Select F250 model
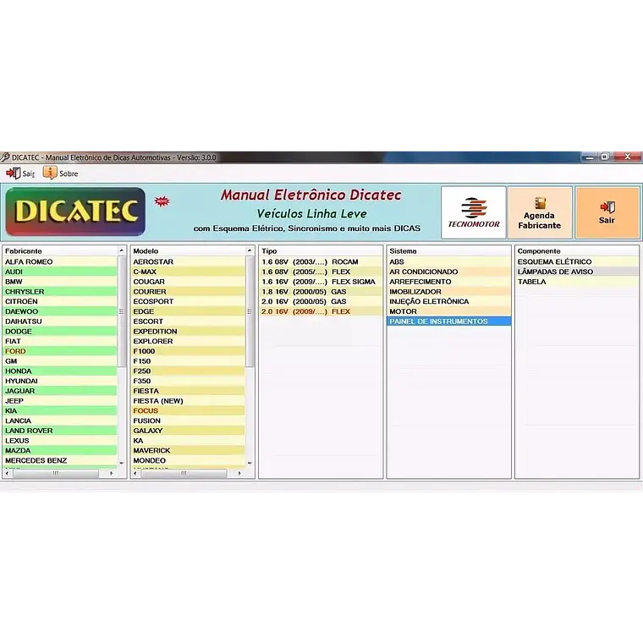Screen dimensions: 643x643 (x=188, y=371)
